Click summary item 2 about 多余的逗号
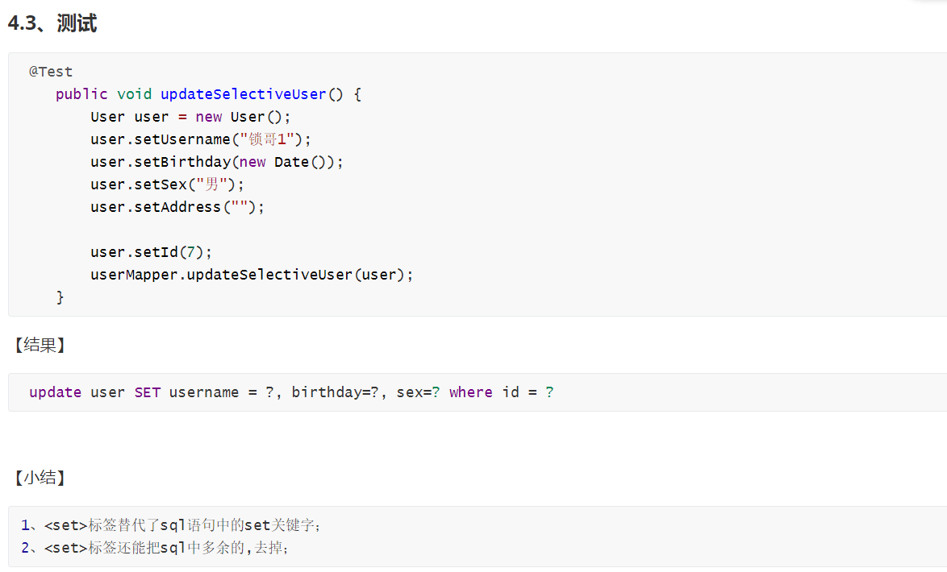This screenshot has height=572, width=947. [x=155, y=547]
